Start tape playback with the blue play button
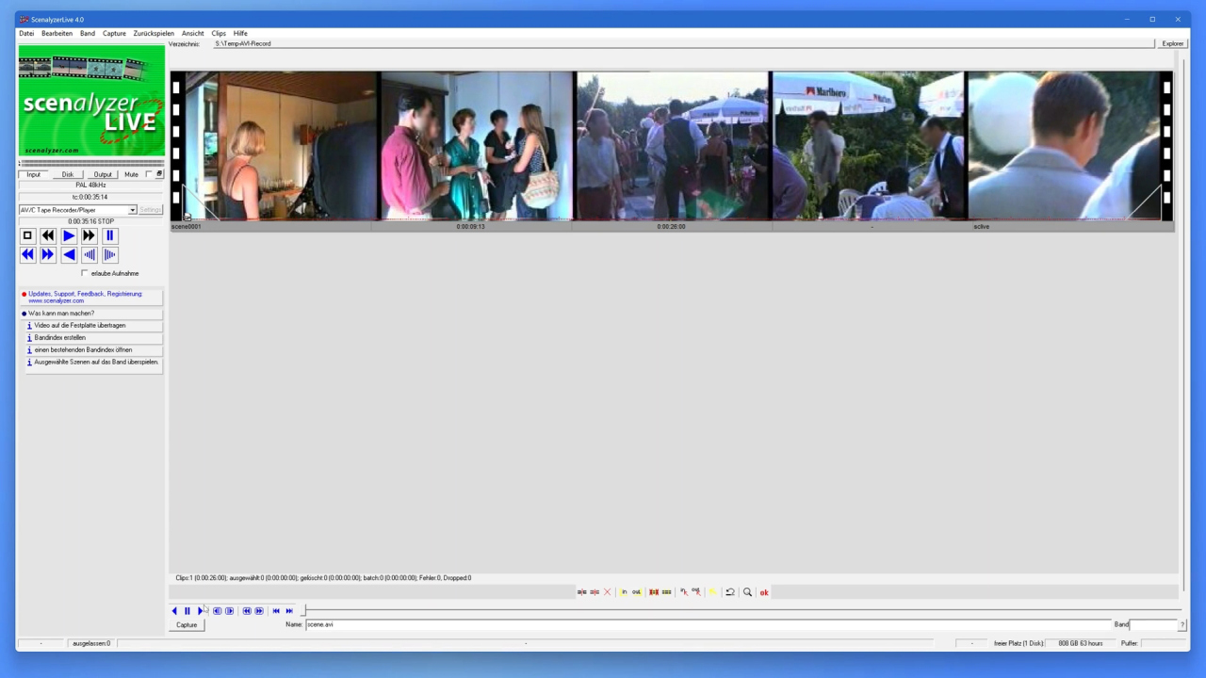The width and height of the screenshot is (1206, 678). click(69, 235)
